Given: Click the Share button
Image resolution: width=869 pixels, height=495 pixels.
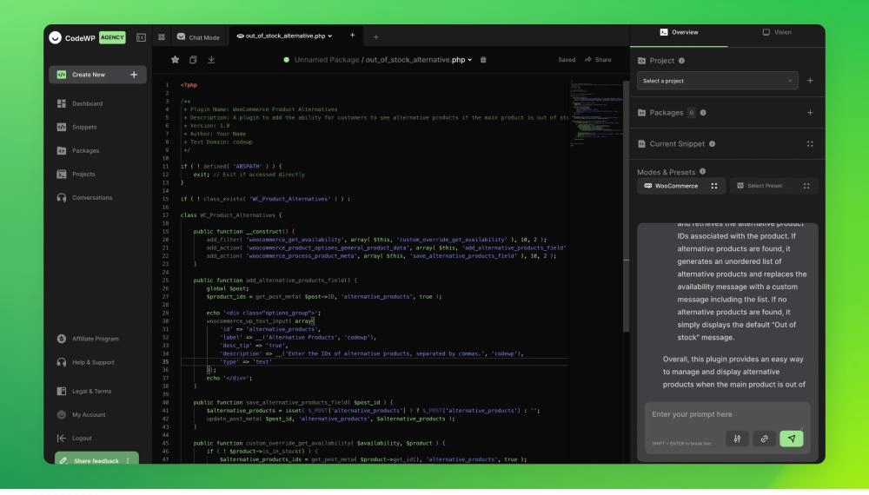Looking at the screenshot, I should [x=598, y=60].
